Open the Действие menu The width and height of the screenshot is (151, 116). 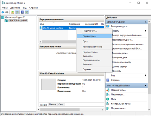point(15,8)
